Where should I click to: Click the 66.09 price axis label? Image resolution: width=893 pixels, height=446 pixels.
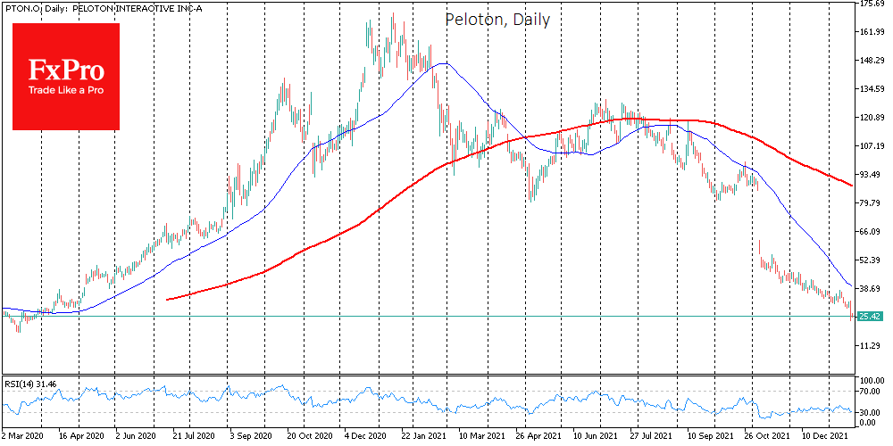(x=872, y=232)
